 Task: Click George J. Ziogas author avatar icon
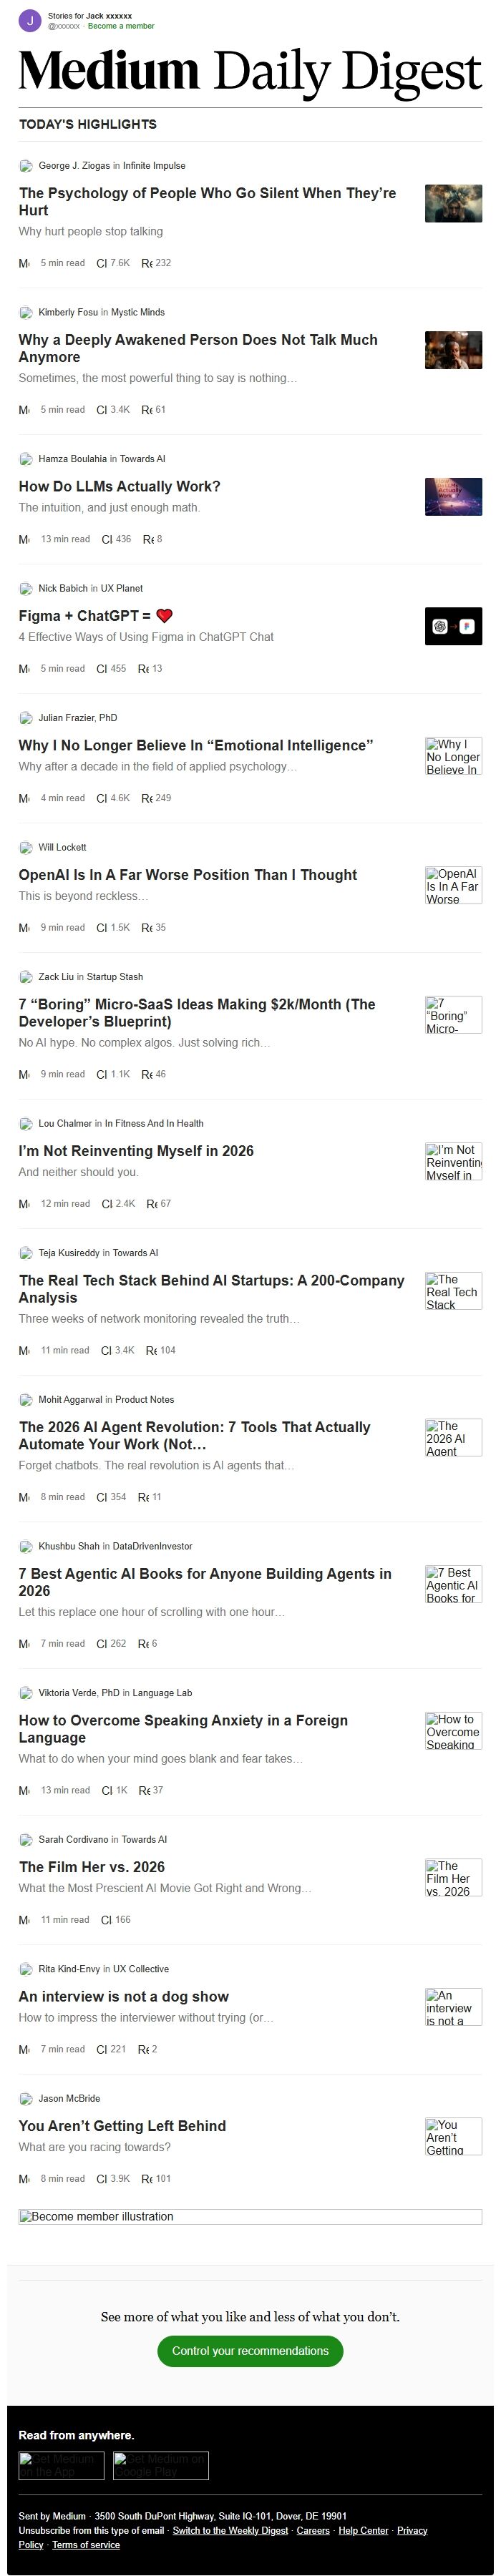coord(26,166)
